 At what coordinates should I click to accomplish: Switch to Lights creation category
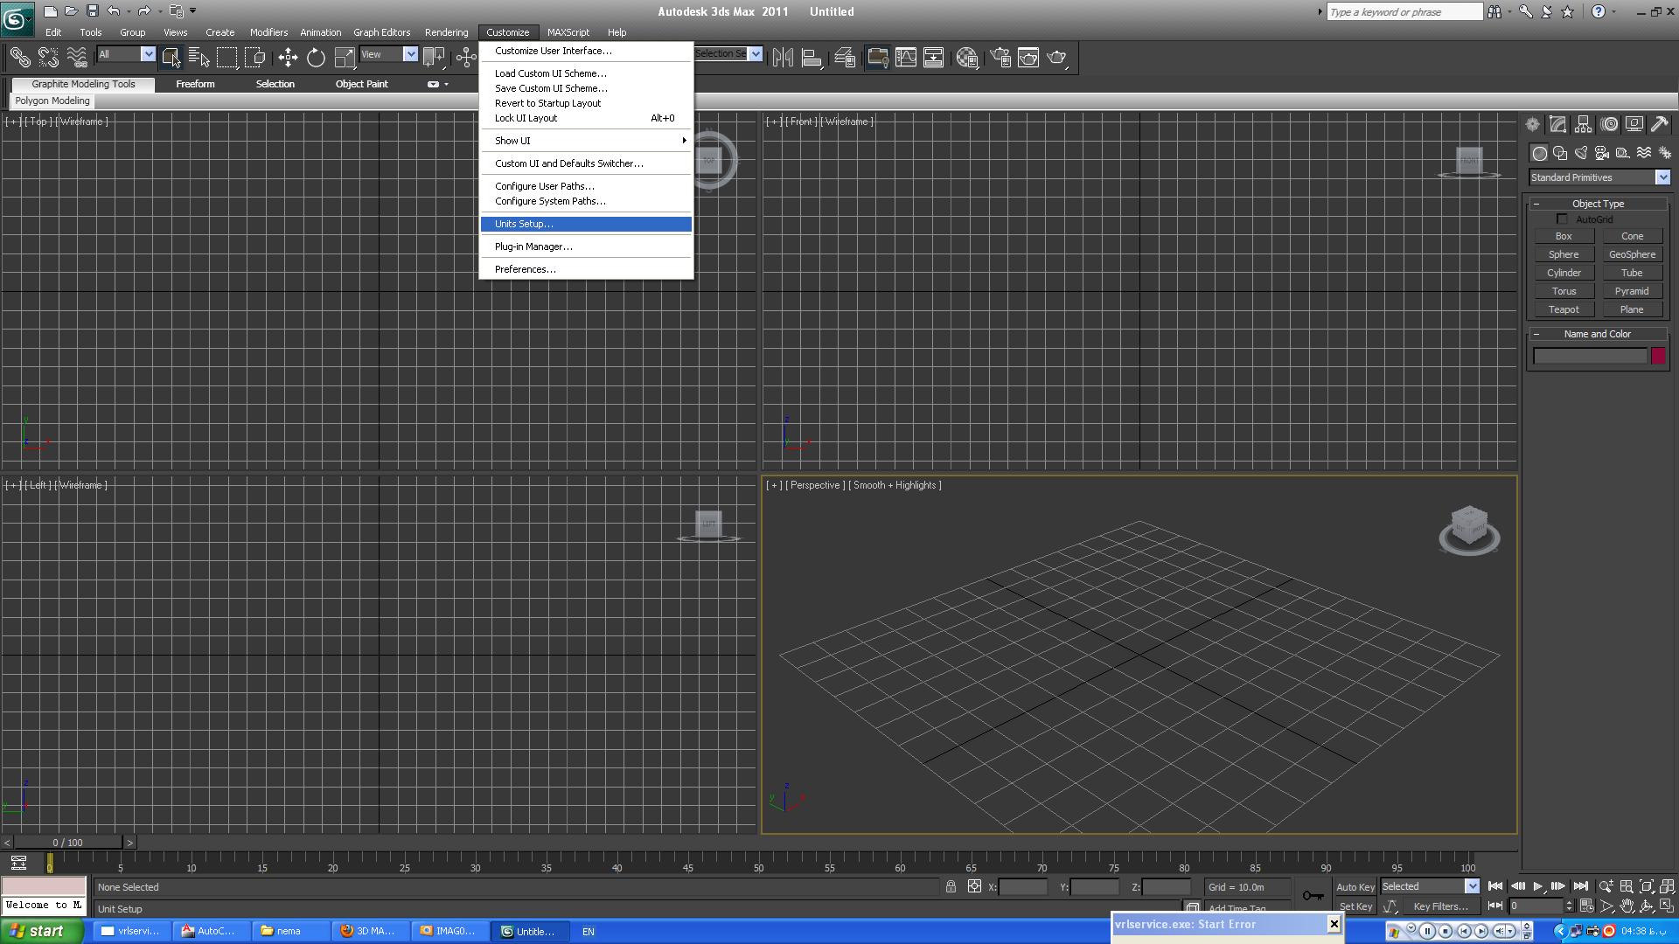(x=1581, y=153)
